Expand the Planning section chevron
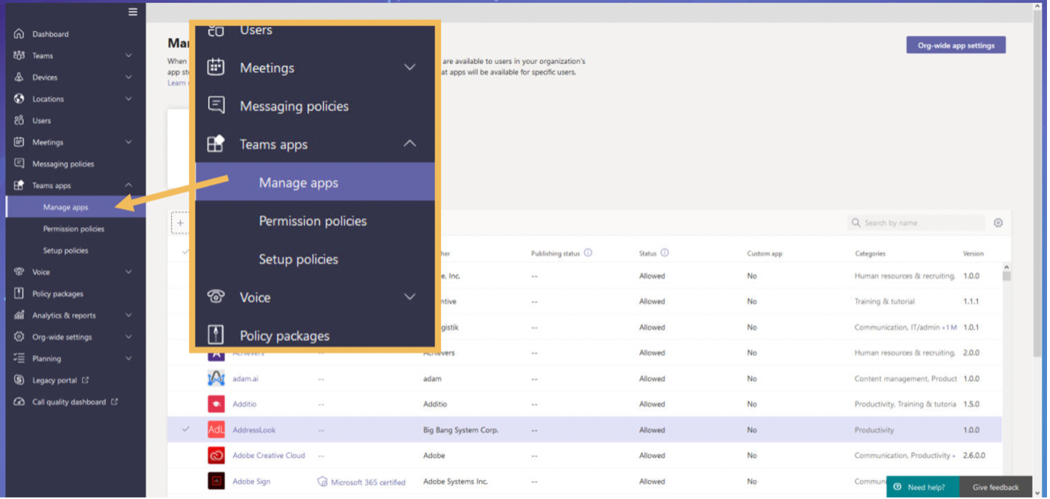Image resolution: width=1050 pixels, height=499 pixels. pyautogui.click(x=128, y=359)
